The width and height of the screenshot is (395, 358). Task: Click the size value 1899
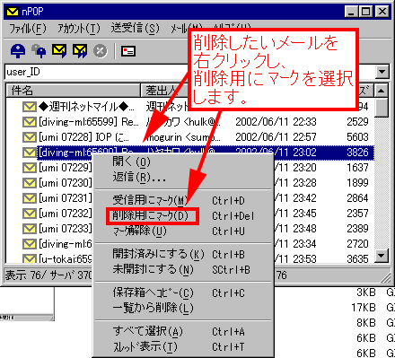coord(357,183)
